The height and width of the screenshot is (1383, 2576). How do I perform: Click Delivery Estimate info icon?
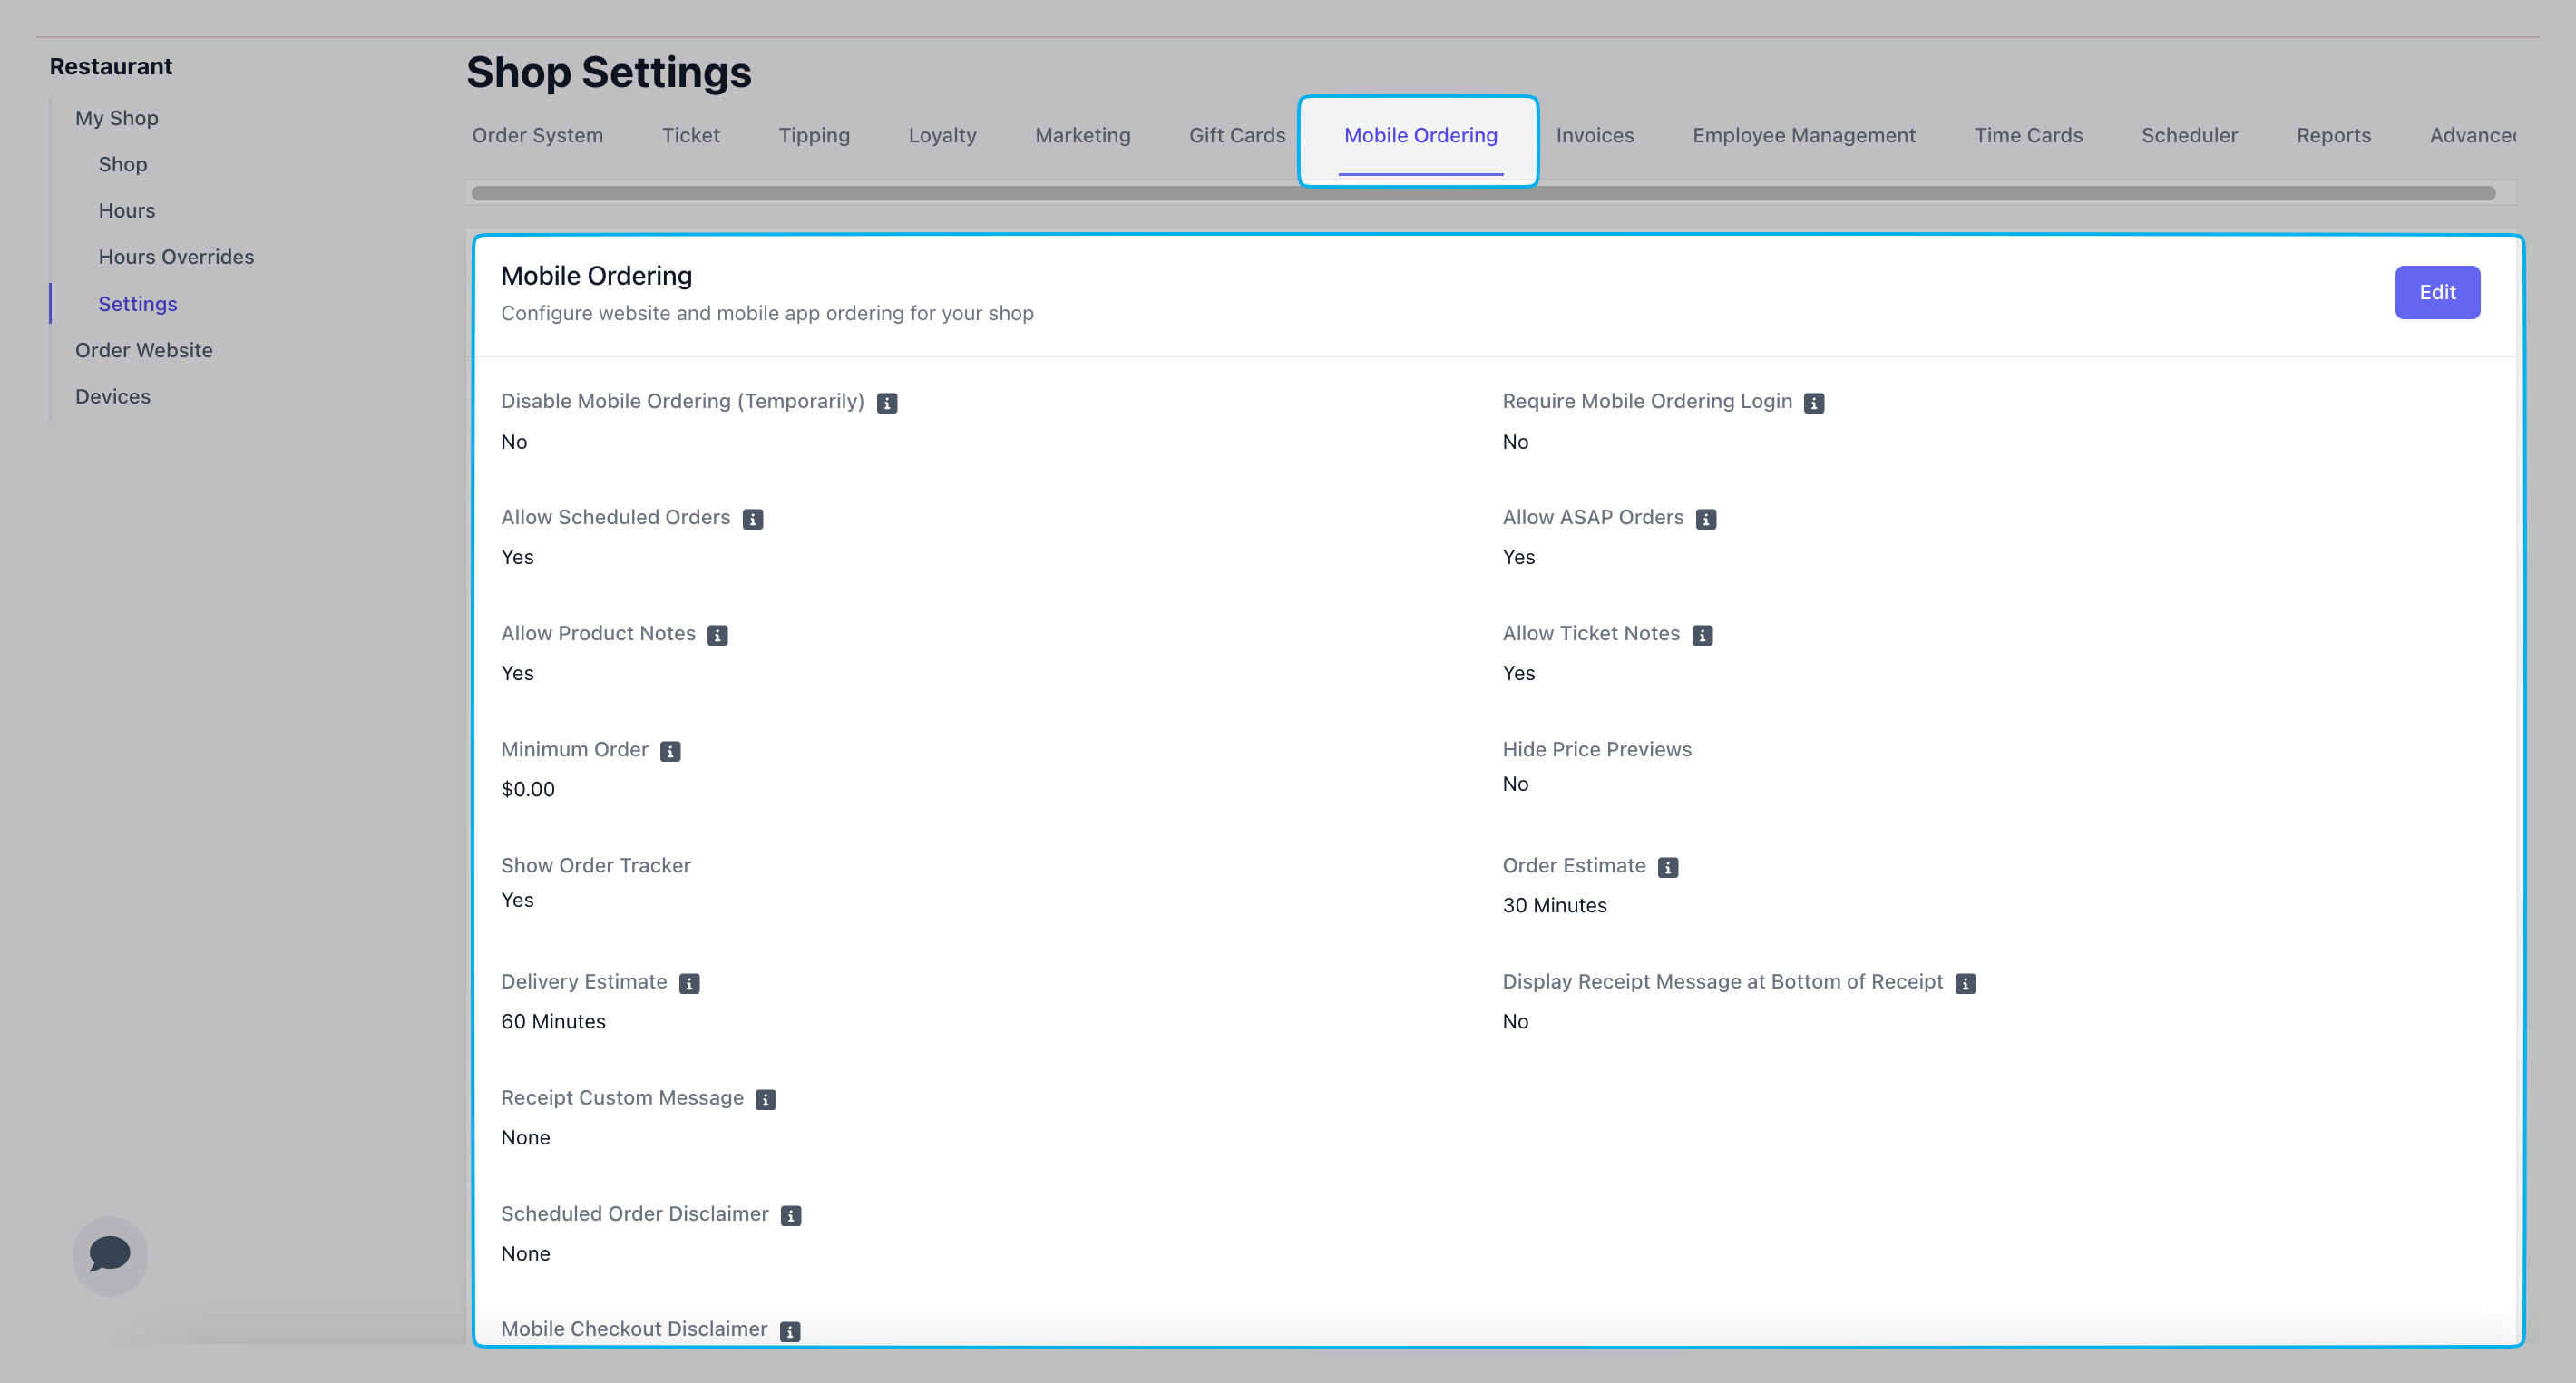[689, 983]
